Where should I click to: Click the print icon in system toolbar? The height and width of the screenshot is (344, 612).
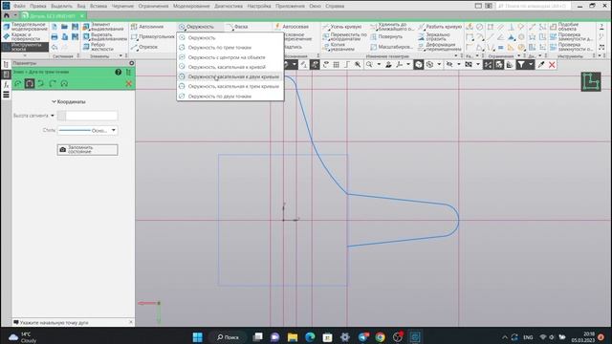point(55,36)
